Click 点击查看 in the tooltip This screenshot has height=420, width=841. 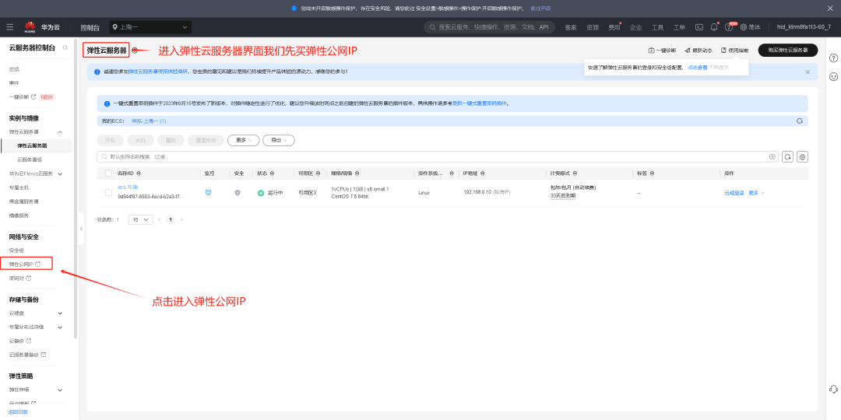tap(698, 68)
